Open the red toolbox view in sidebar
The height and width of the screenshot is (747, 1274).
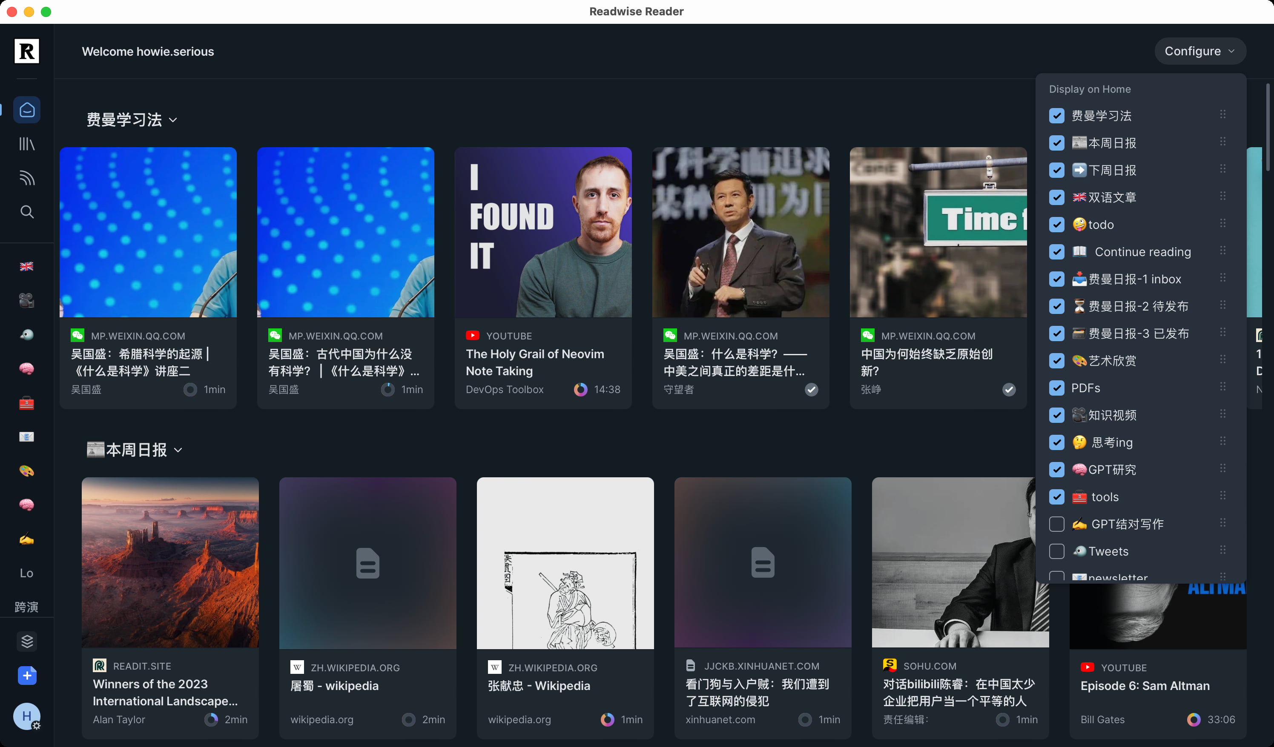pyautogui.click(x=27, y=403)
